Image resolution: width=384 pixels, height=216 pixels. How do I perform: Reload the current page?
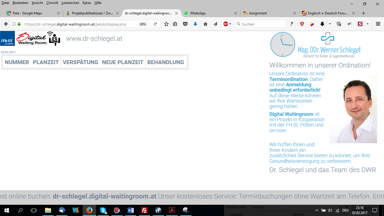(155, 24)
